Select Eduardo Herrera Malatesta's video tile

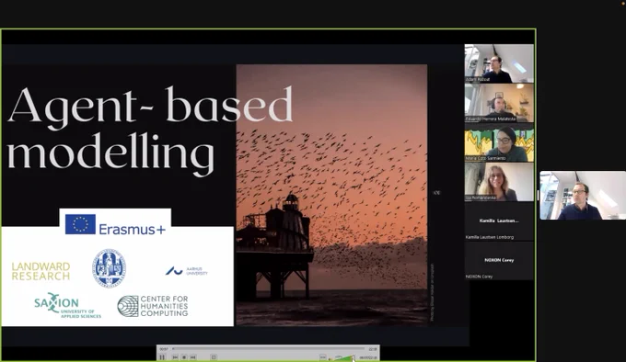pyautogui.click(x=499, y=103)
